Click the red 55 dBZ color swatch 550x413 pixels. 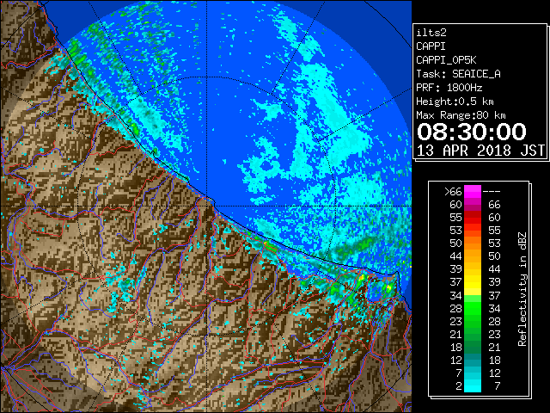click(473, 218)
